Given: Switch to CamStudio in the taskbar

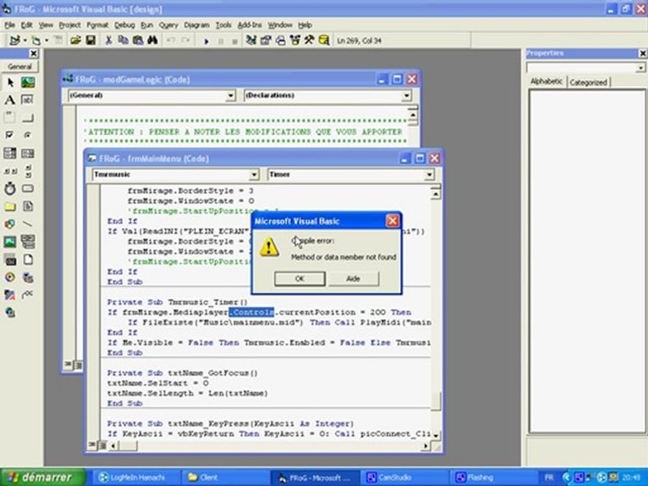Looking at the screenshot, I should [x=404, y=478].
